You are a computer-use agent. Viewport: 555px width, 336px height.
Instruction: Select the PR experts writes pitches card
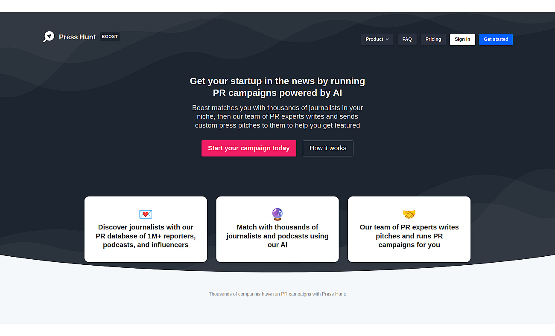[409, 229]
